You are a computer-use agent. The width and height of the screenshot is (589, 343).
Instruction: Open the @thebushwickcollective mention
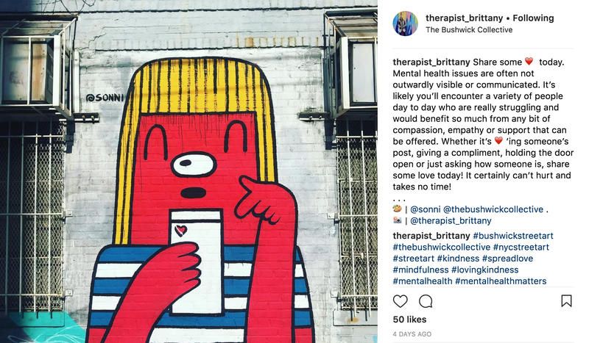[x=493, y=209]
